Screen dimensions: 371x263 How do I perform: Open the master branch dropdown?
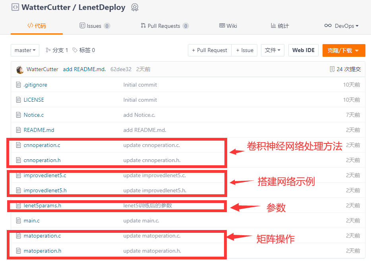click(25, 50)
